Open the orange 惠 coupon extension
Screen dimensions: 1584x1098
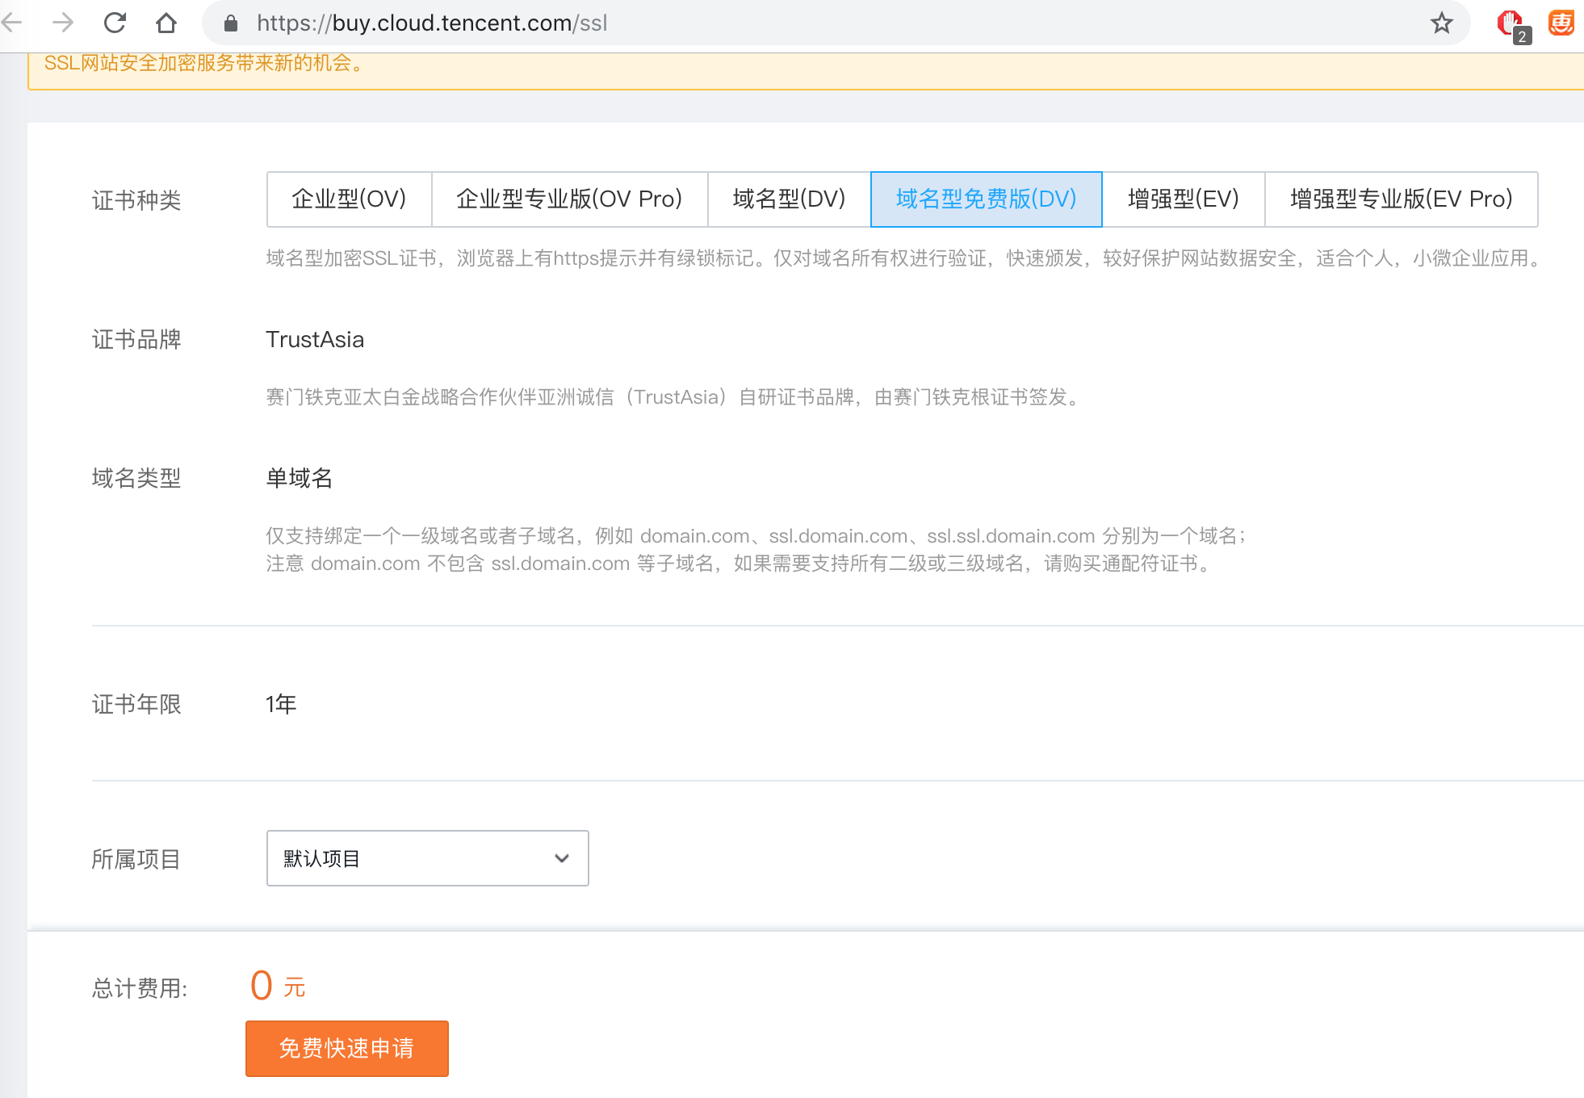pyautogui.click(x=1563, y=23)
